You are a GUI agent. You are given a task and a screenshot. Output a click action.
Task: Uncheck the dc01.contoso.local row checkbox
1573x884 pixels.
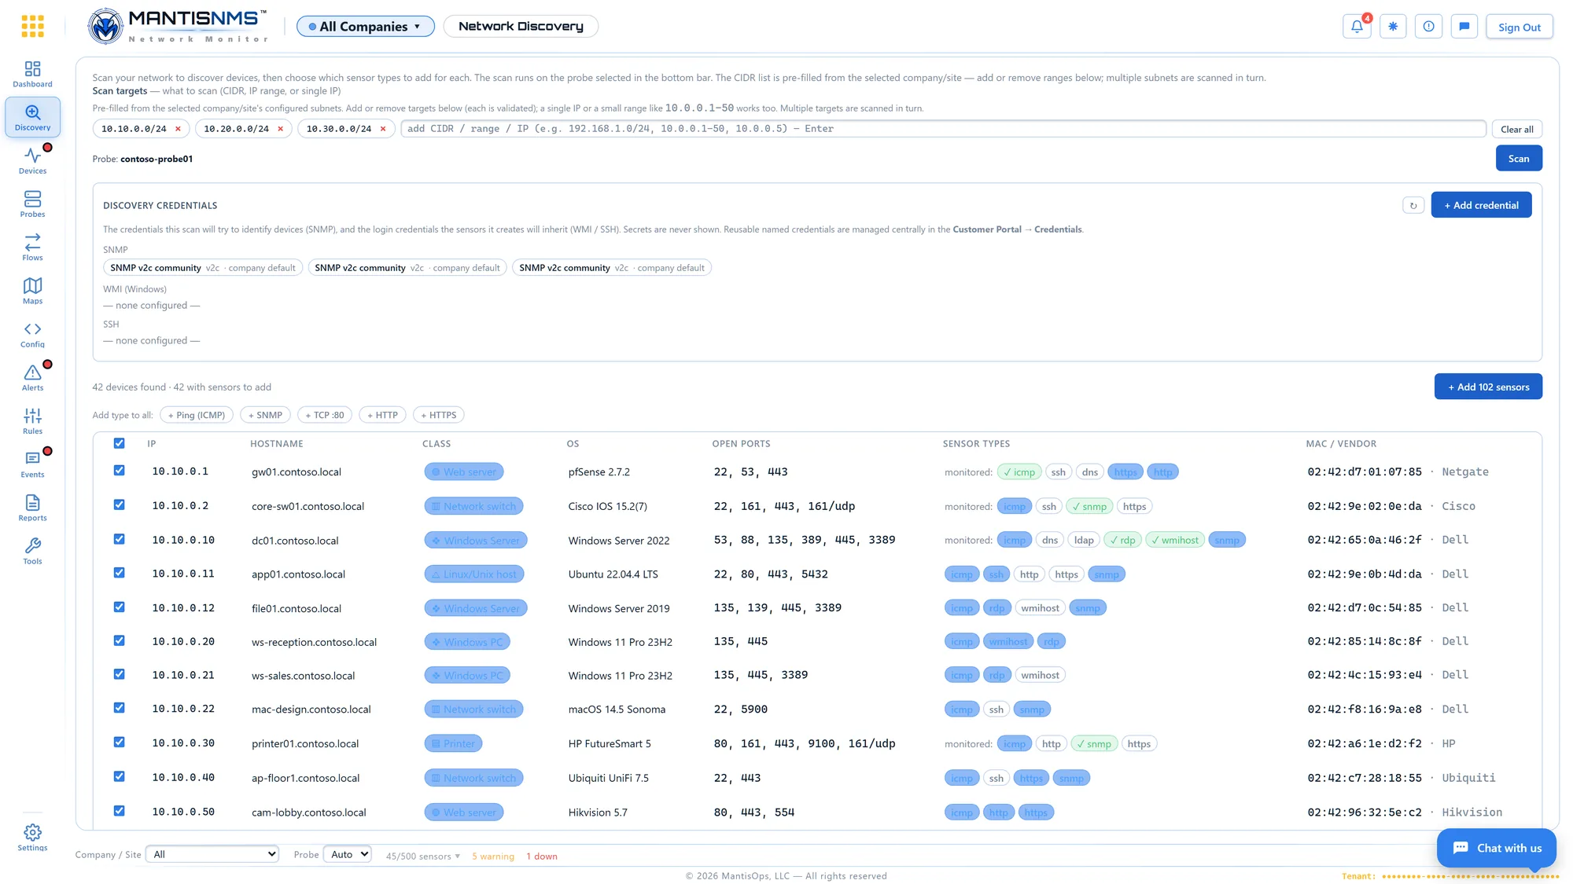pyautogui.click(x=119, y=539)
